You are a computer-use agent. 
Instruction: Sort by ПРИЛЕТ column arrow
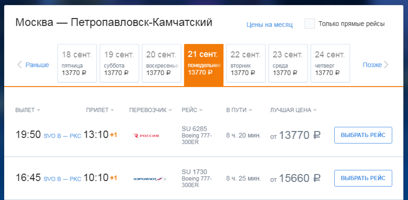[112, 110]
